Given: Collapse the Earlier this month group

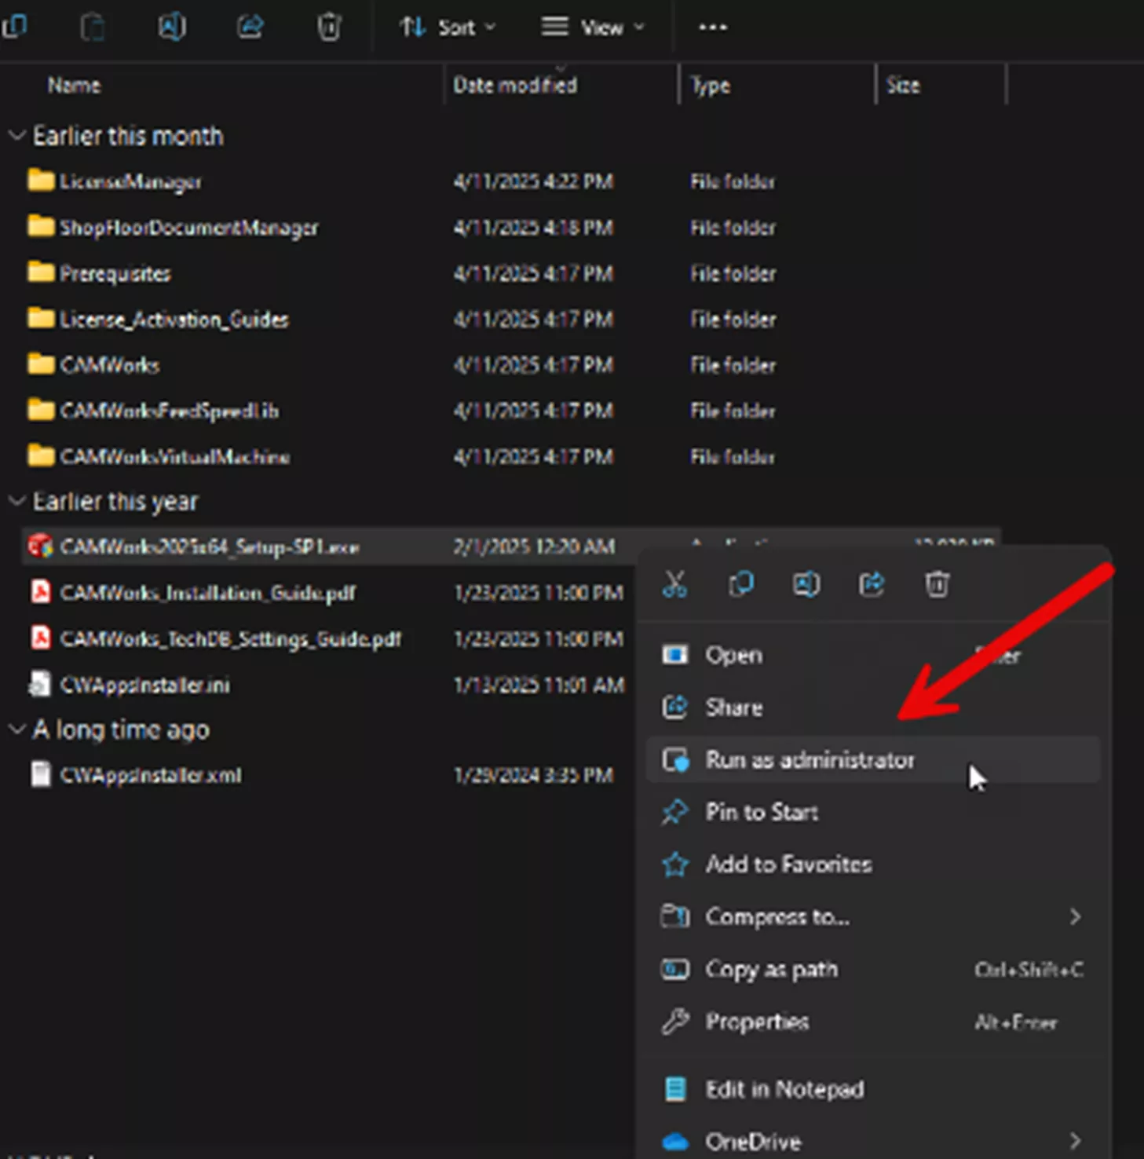Looking at the screenshot, I should tap(16, 136).
